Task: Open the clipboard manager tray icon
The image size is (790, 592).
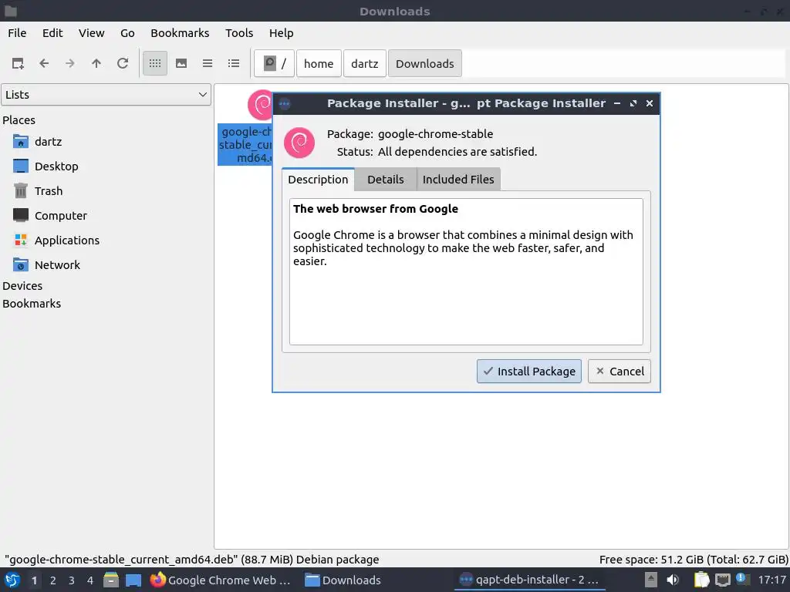Action: [701, 580]
